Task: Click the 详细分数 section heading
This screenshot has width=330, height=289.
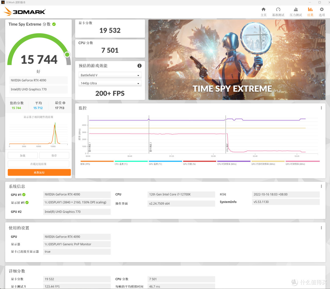Action: pos(17,271)
